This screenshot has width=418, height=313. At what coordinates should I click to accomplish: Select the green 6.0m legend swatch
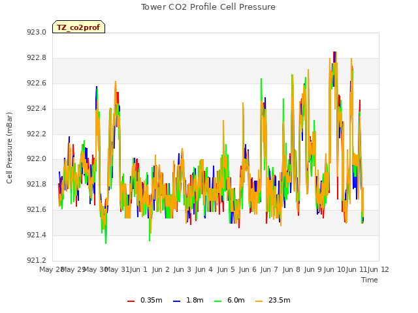[x=217, y=301]
